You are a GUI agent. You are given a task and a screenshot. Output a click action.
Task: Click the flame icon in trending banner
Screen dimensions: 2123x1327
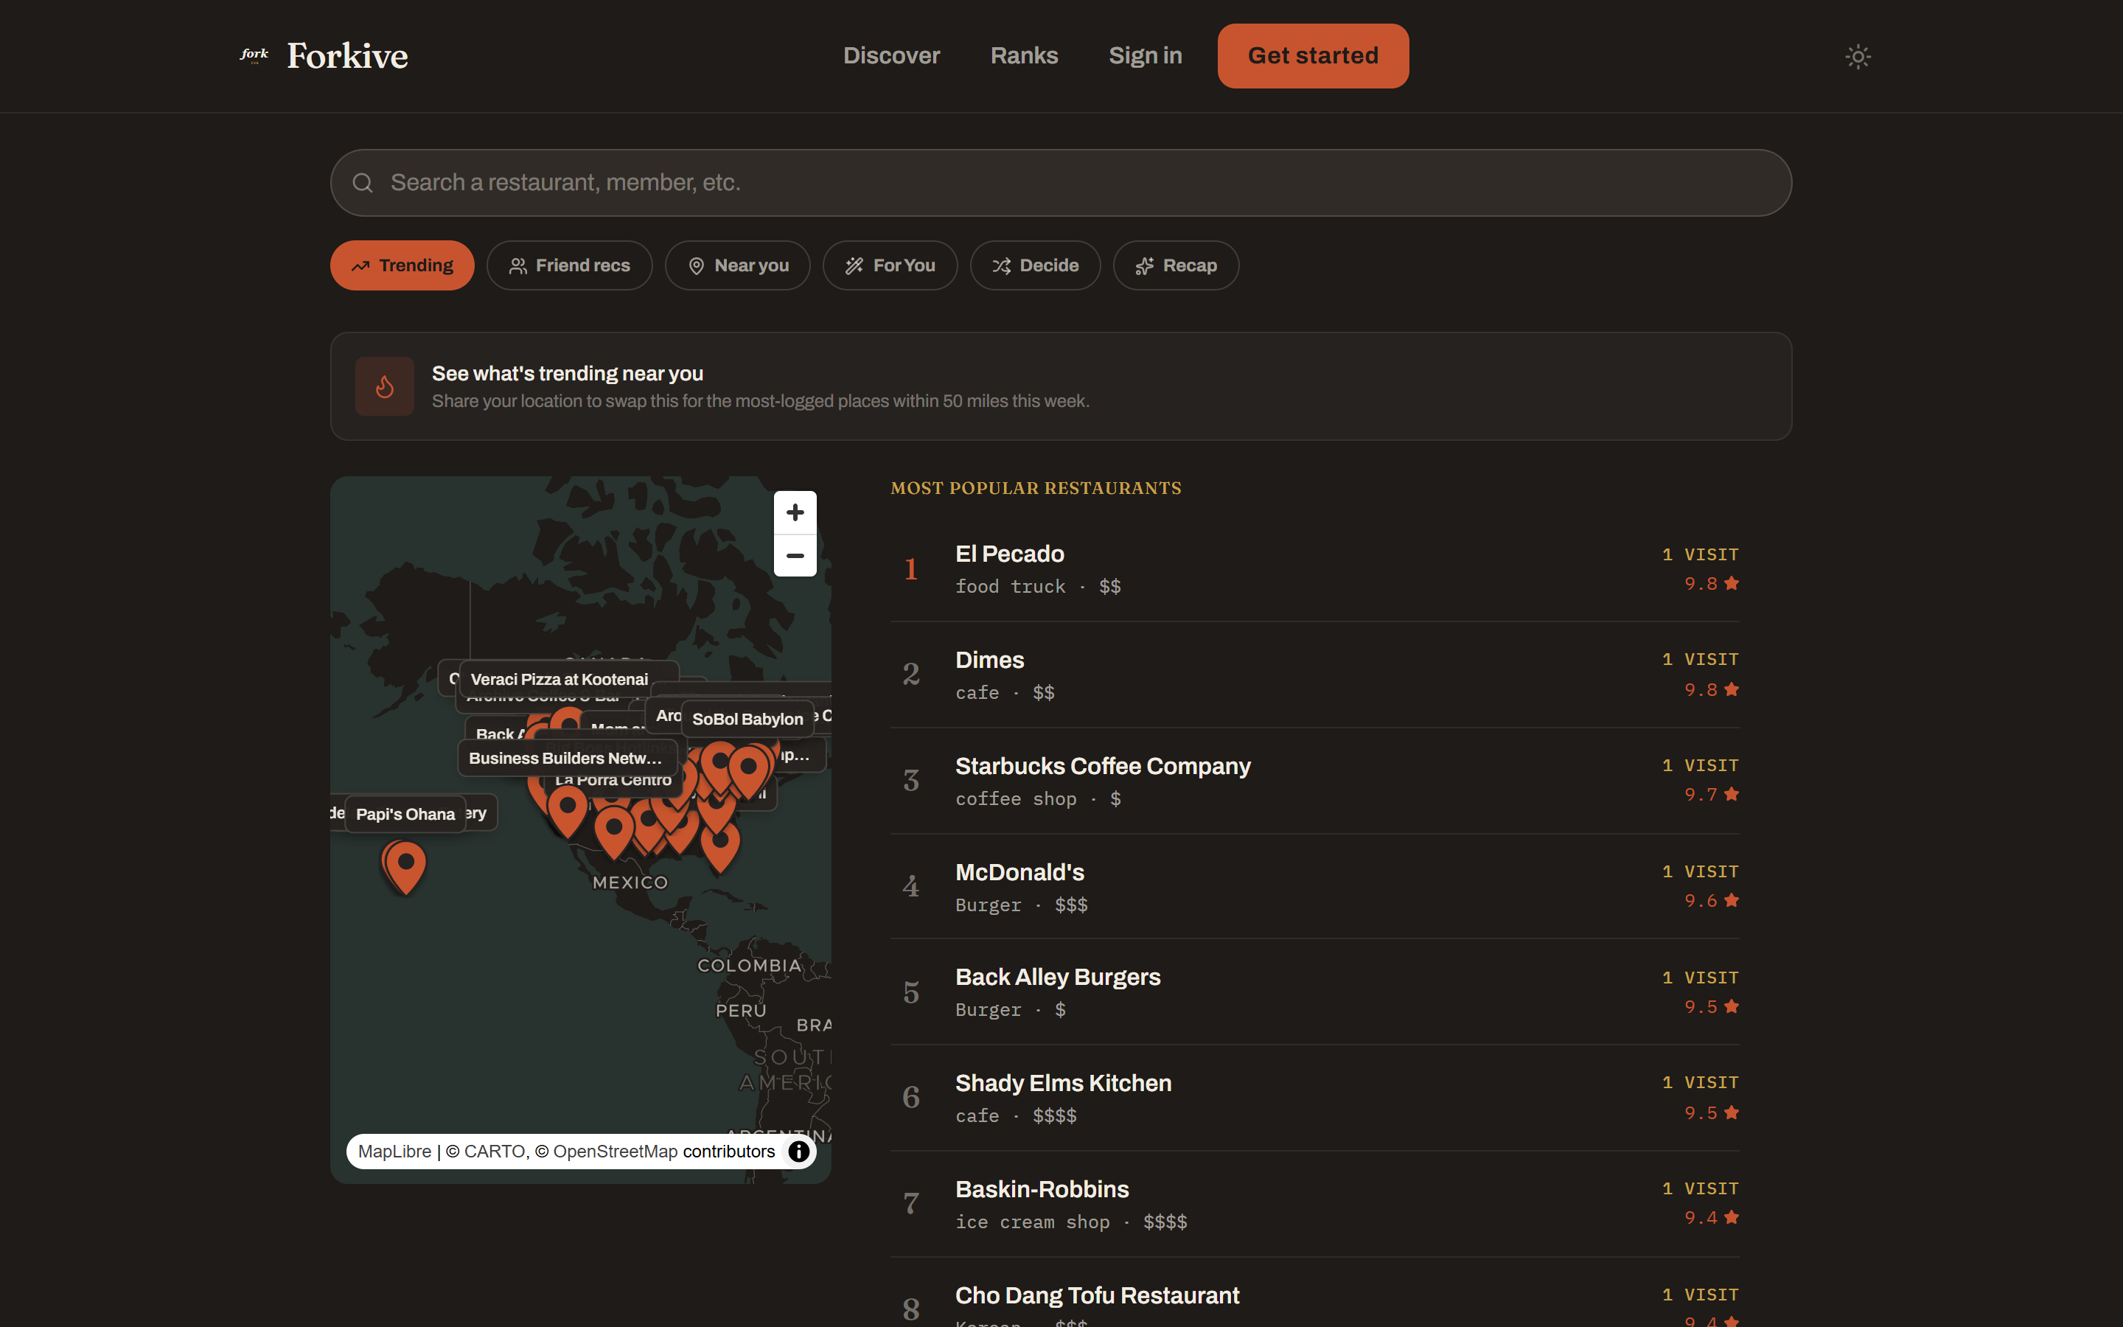coord(384,386)
